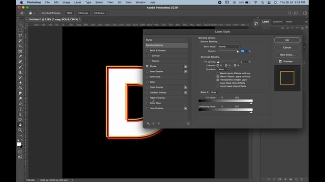Add another Color Overlay with plus button
Screen dimensions: 325x182
click(x=185, y=87)
